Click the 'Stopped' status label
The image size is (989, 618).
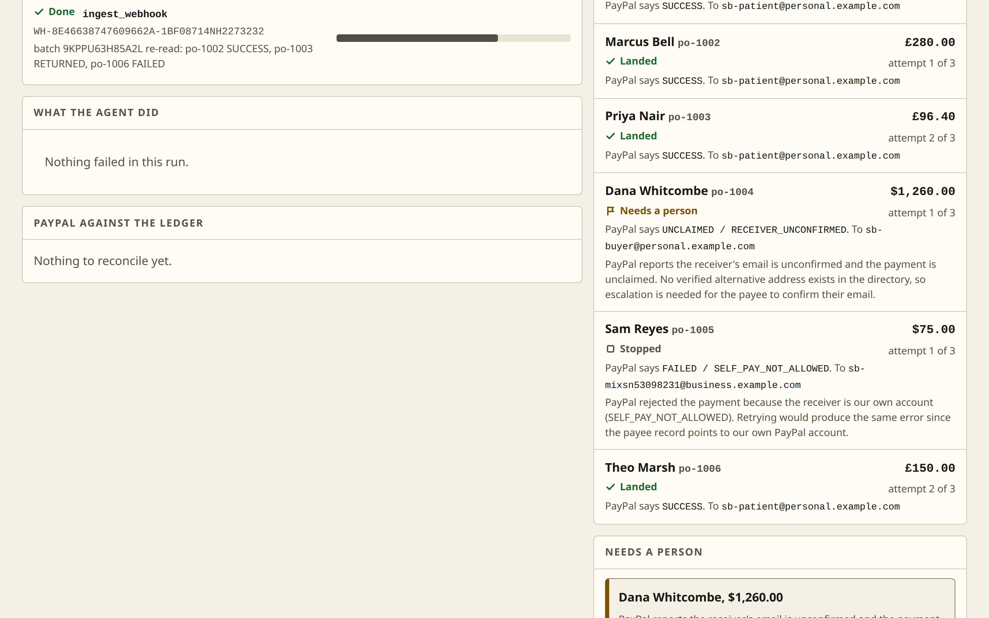coord(640,349)
